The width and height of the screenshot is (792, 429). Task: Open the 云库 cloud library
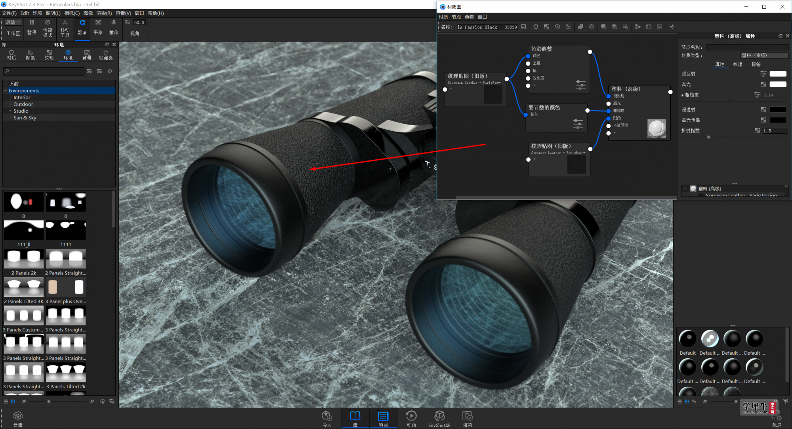pyautogui.click(x=18, y=419)
